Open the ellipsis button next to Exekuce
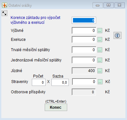Screen dimensions: 127x120 click(100, 40)
